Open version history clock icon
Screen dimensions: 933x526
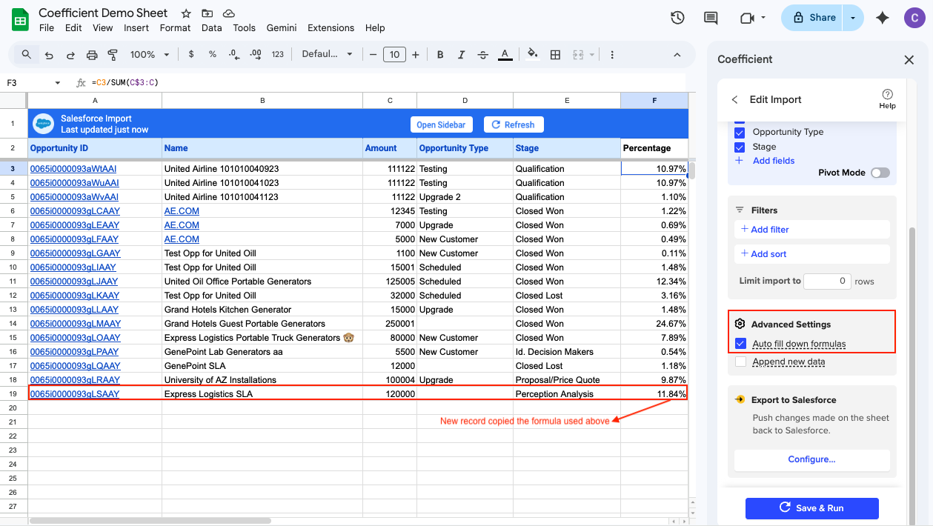(x=677, y=18)
